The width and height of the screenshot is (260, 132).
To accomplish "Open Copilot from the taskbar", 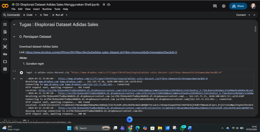I will click(145, 128).
